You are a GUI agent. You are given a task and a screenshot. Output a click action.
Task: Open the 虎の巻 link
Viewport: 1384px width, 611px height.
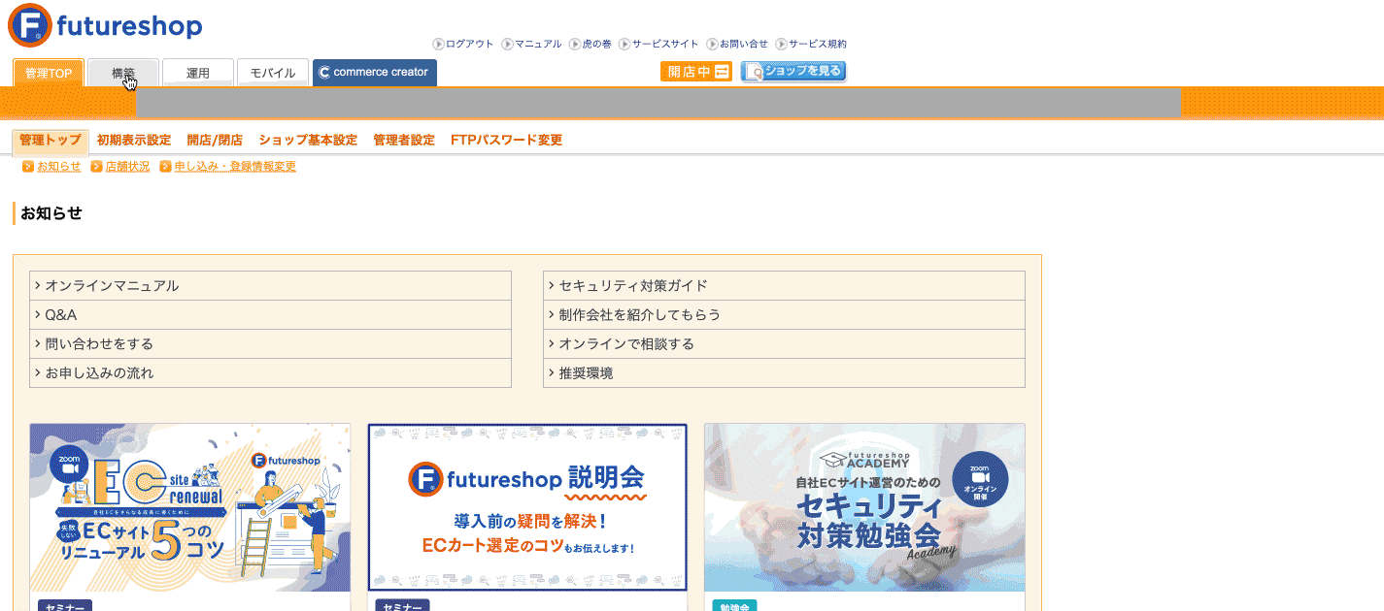(x=596, y=44)
